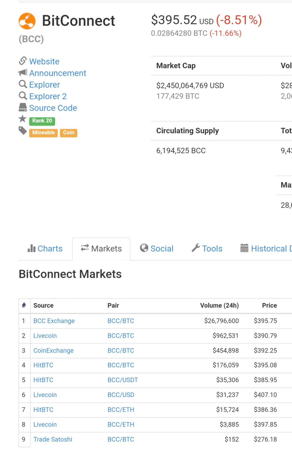The image size is (292, 449).
Task: Open BCC/BTC pair for BCC Exchange
Action: pyautogui.click(x=121, y=321)
